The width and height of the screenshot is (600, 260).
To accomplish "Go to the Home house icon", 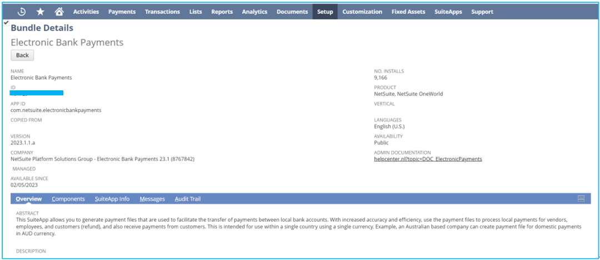I will [59, 12].
